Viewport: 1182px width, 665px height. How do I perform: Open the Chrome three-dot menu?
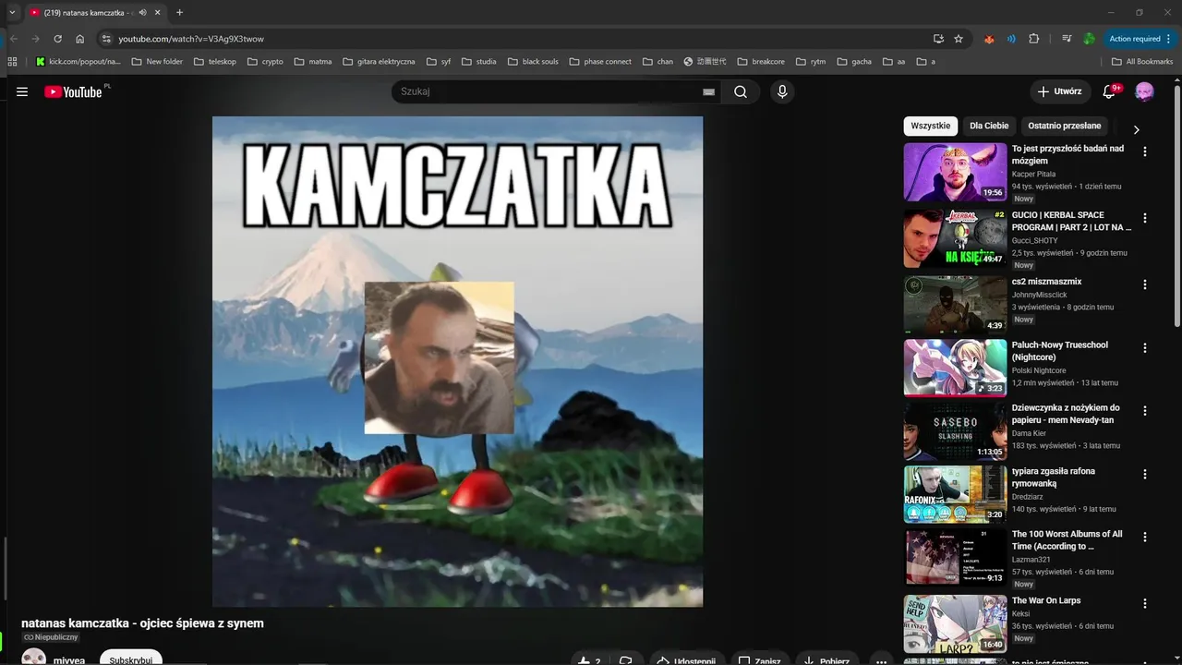pos(1169,39)
